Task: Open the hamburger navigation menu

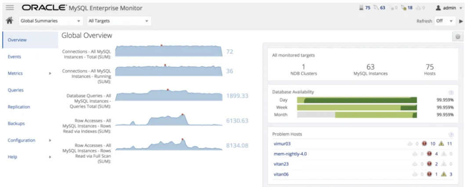Action: (x=10, y=8)
